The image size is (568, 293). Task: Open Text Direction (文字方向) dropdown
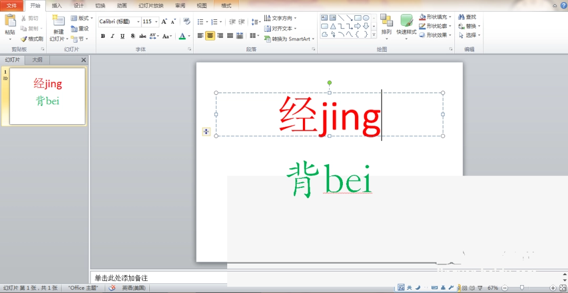(x=280, y=18)
